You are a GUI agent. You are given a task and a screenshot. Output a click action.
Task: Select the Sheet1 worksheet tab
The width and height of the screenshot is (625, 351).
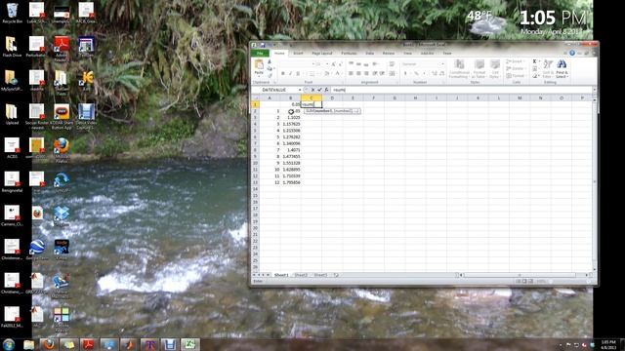281,275
